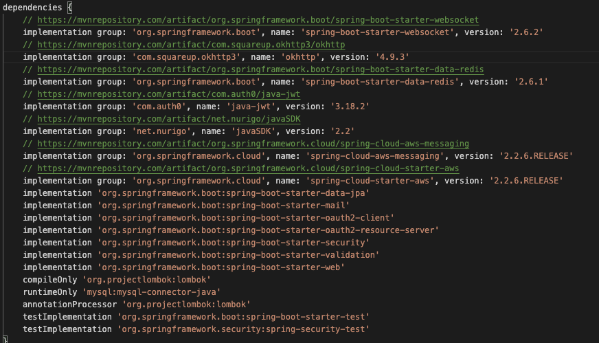Click the annotationProcessor keyword
The image size is (599, 343).
tap(70, 305)
